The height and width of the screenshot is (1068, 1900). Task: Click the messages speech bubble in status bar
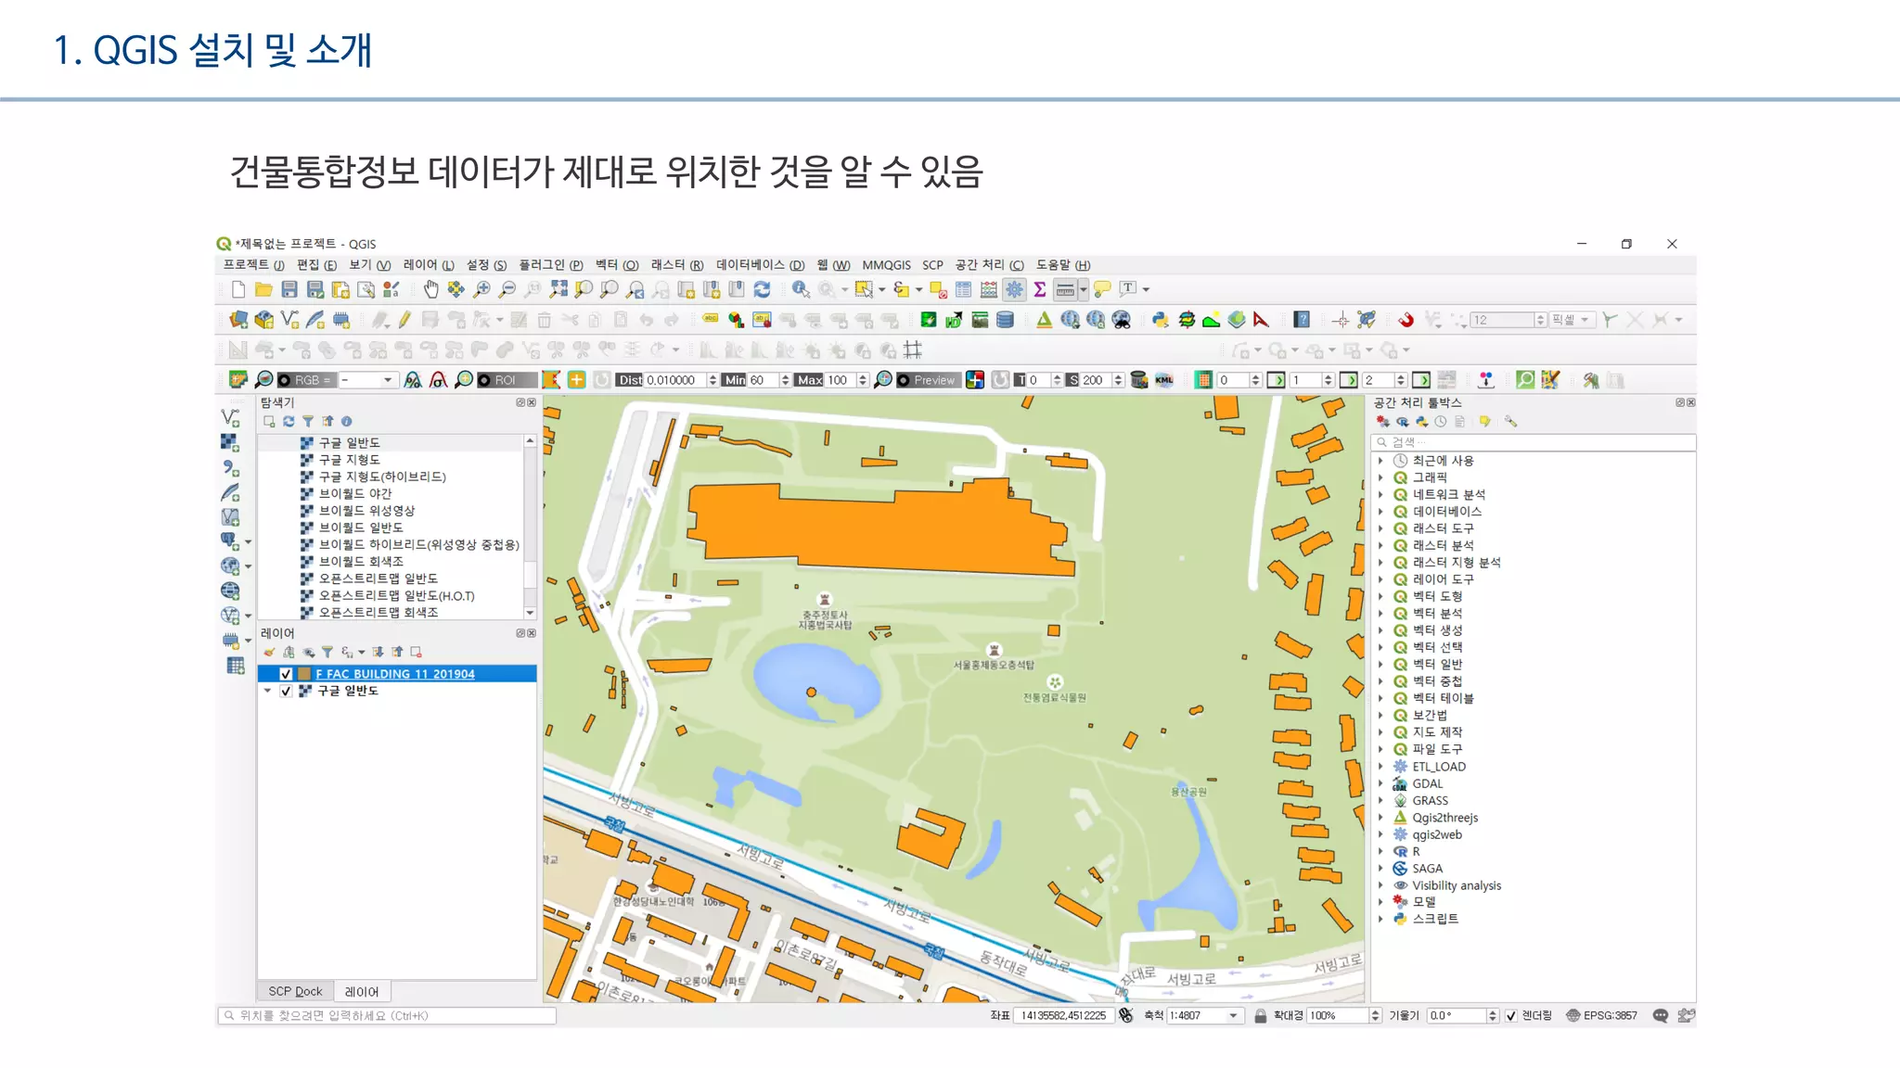point(1661,1016)
